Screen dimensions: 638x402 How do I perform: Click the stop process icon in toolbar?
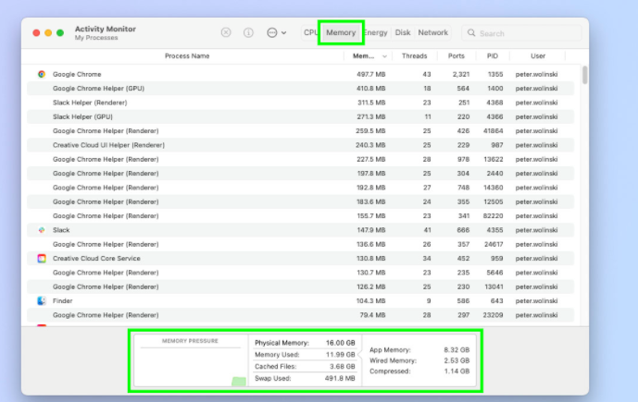click(x=226, y=32)
